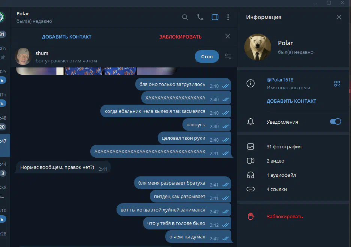Dismiss the add contact bar
This screenshot has height=247, width=351.
coord(228,36)
